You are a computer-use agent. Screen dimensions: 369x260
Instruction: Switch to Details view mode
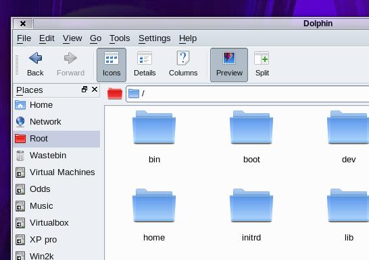coord(145,65)
